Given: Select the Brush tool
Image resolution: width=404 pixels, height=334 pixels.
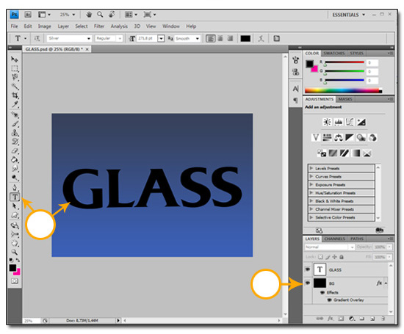Looking at the screenshot, I should 15,124.
